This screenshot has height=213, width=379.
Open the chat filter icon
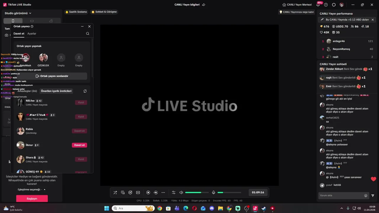pos(373,196)
